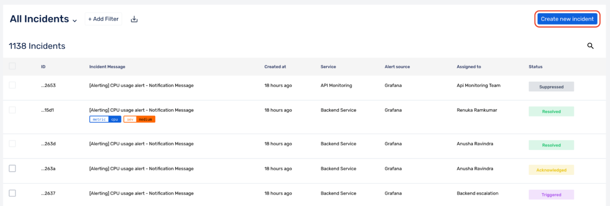Click 18 hours ago in row ...15d1
The width and height of the screenshot is (610, 206).
point(278,110)
